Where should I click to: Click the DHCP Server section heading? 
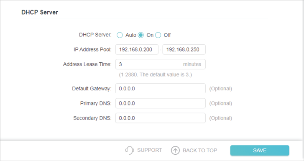pyautogui.click(x=40, y=12)
